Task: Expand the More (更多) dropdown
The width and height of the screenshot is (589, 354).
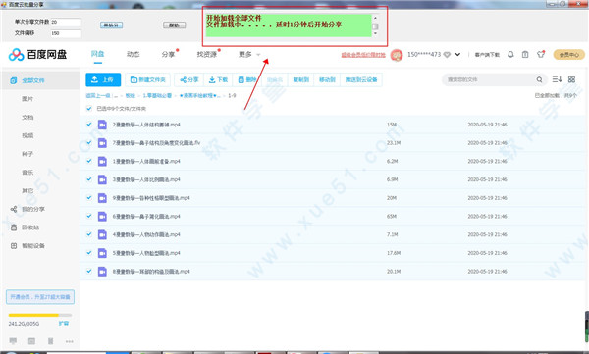Action: tap(249, 55)
